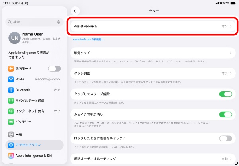Tap the 一般 gear icon
Viewport: 239px width, 166px height.
pos(11,135)
